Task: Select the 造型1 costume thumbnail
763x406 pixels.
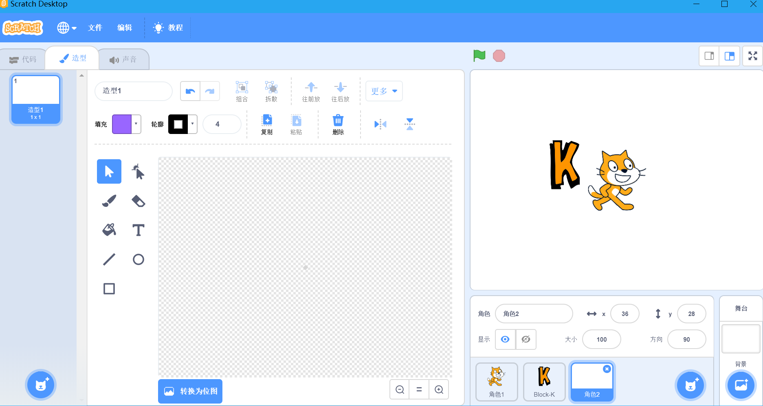Action: coord(36,99)
